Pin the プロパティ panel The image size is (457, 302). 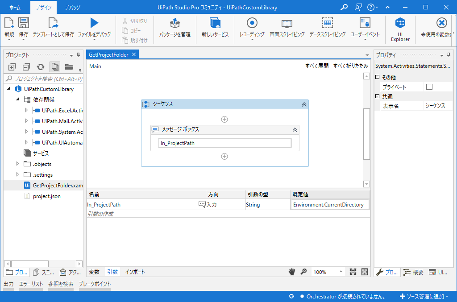(449, 55)
